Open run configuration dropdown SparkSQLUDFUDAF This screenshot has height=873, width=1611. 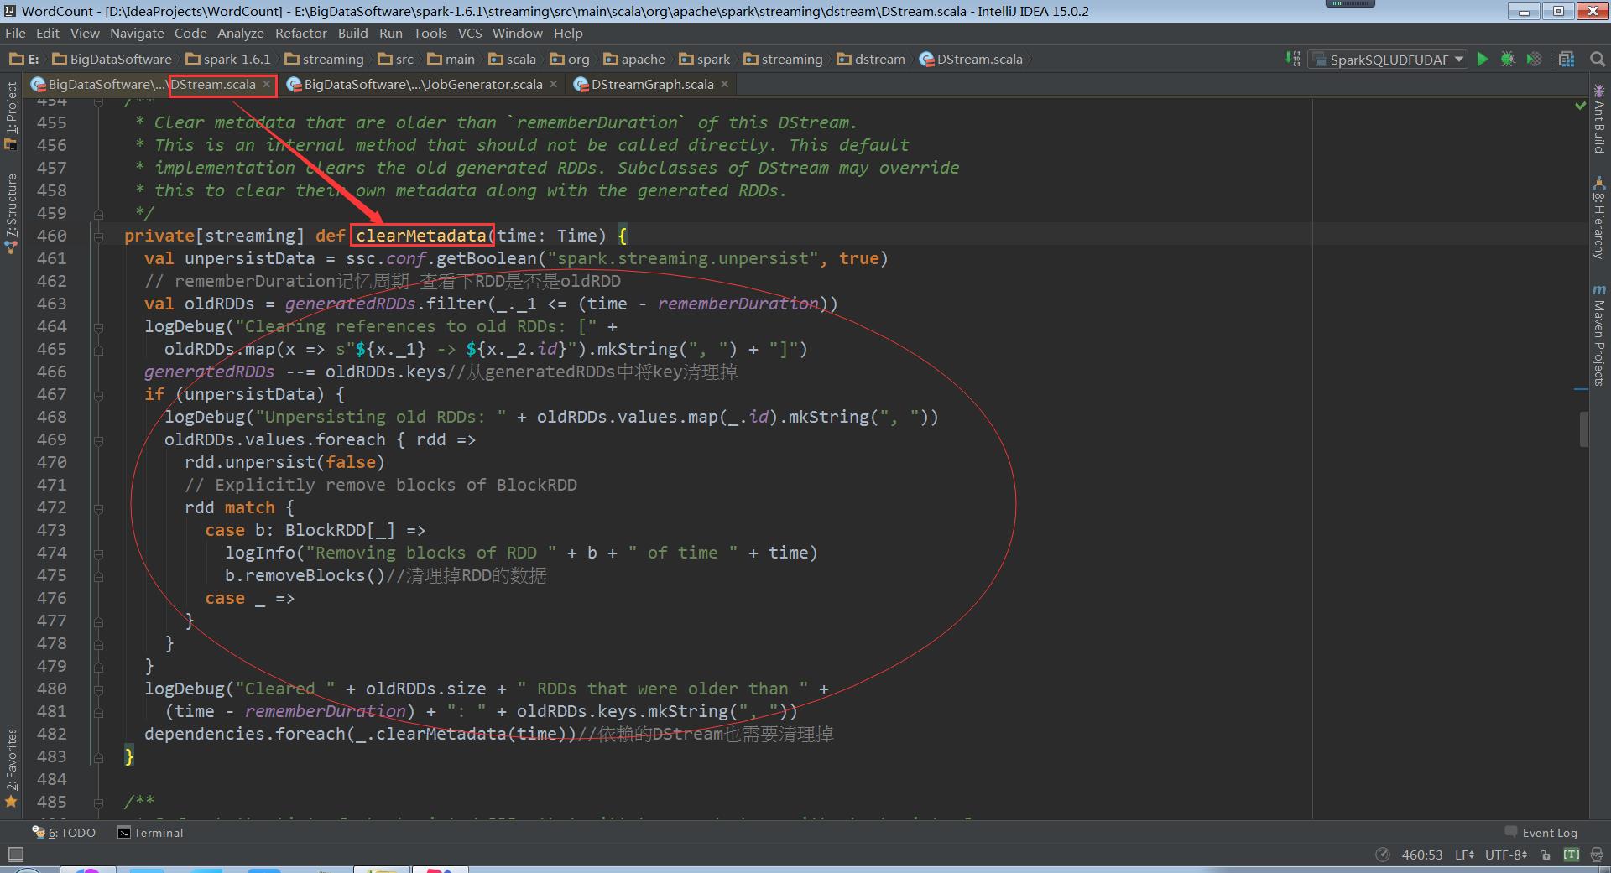tap(1388, 60)
